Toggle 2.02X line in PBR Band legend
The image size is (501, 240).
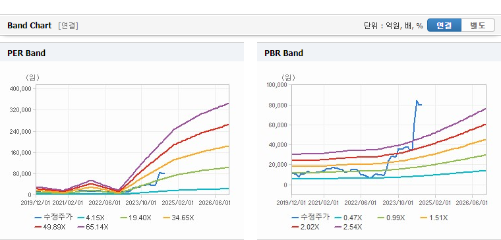tap(305, 227)
